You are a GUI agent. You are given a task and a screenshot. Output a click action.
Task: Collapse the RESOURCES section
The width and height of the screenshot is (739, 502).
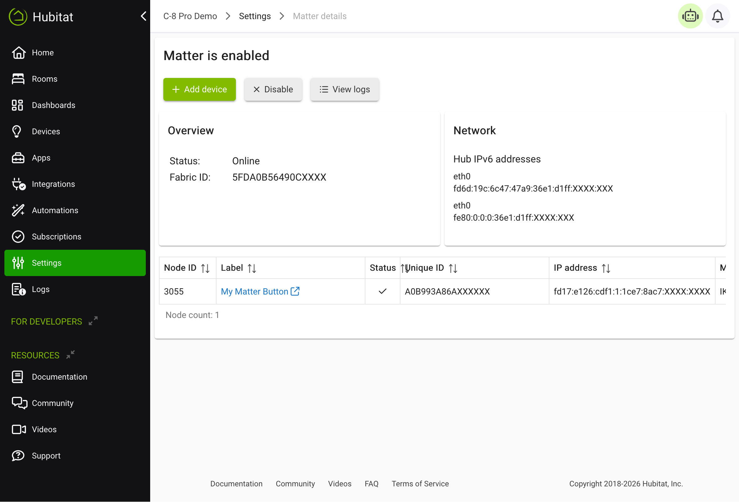tap(70, 355)
